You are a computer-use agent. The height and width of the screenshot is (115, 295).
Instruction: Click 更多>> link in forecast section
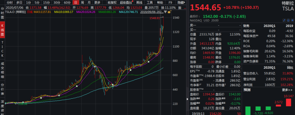point(288,90)
